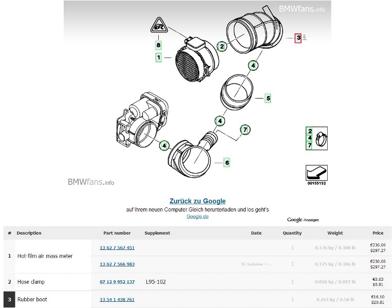The height and width of the screenshot is (308, 392).
Task: Open part number 13 62 7 567 451
Action: click(117, 248)
